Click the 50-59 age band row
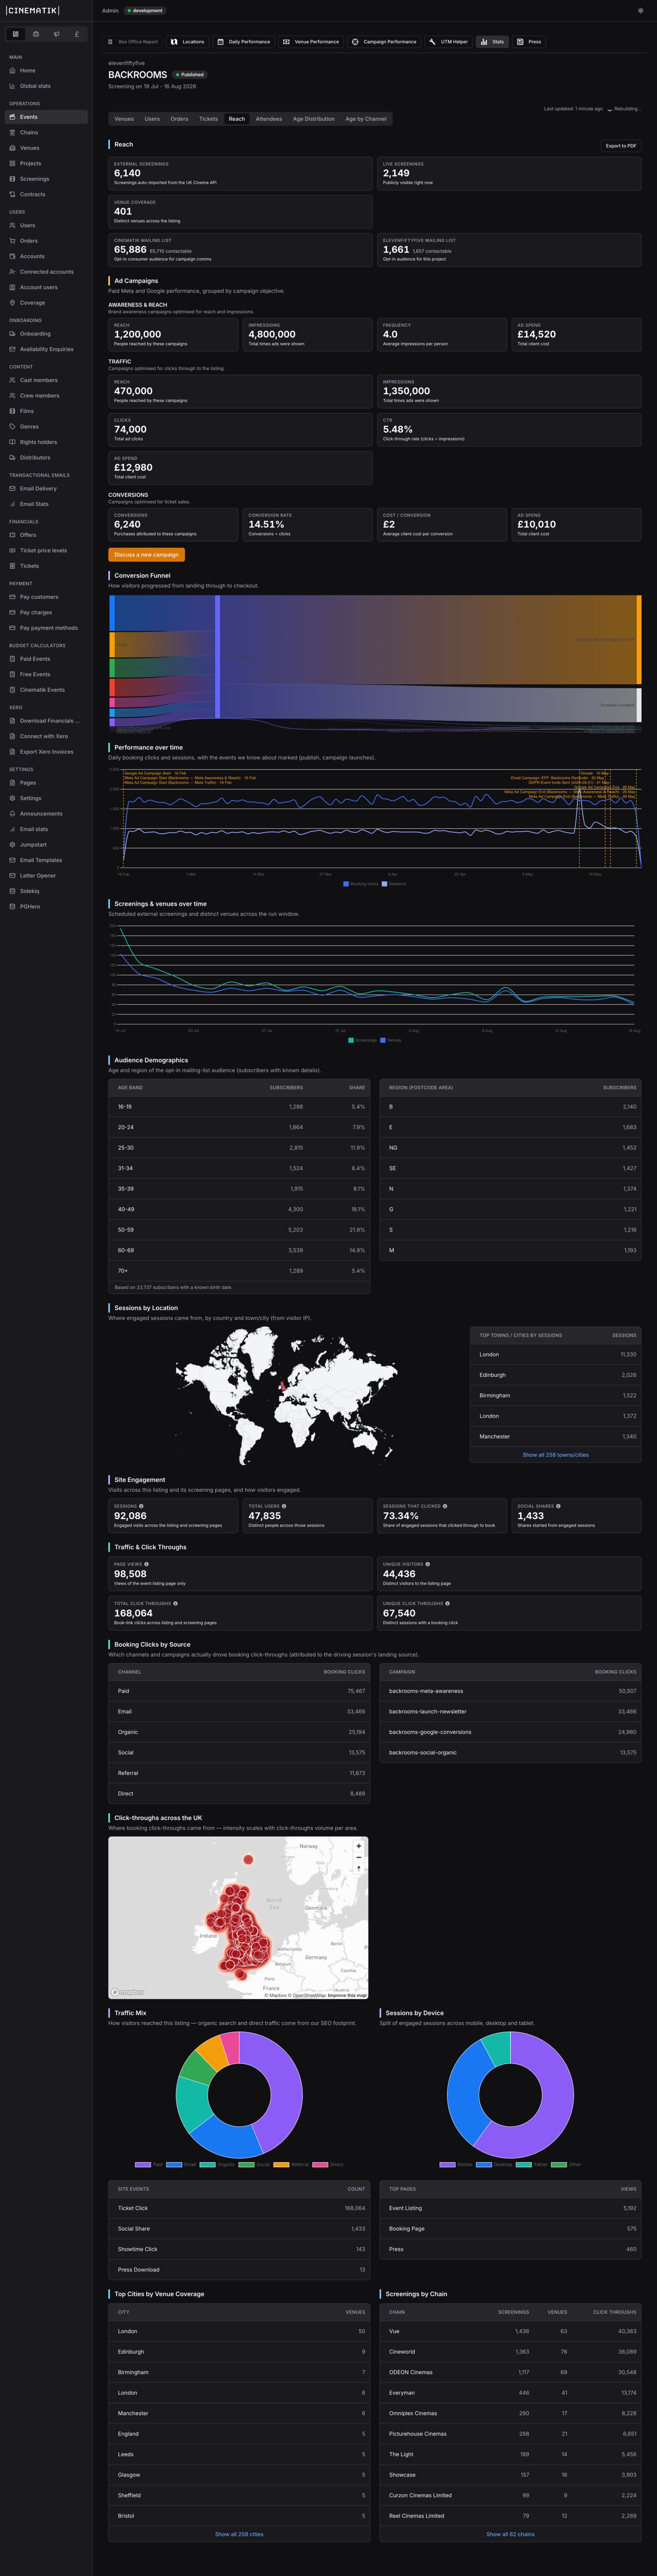Viewport: 657px width, 2576px height. coord(239,1230)
